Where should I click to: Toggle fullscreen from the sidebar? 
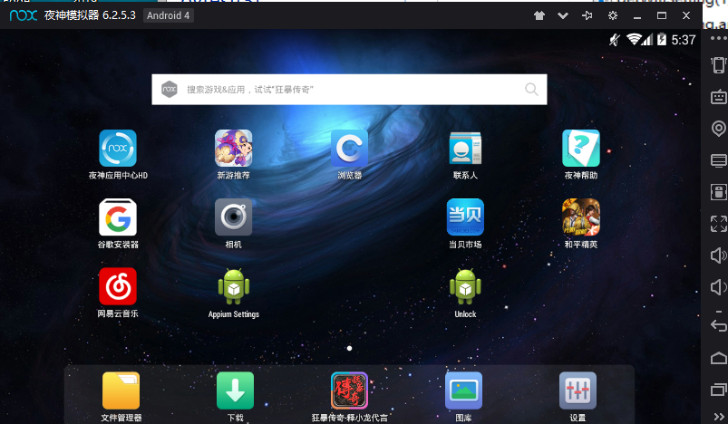tap(719, 224)
